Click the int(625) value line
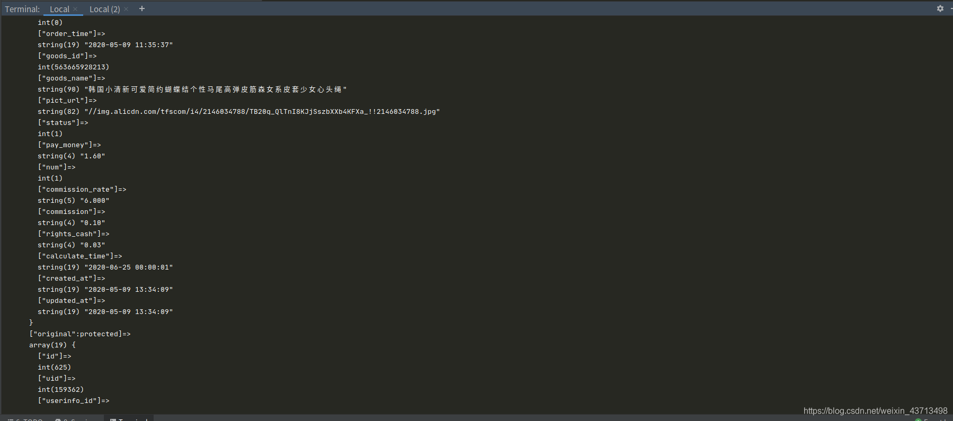 click(55, 368)
